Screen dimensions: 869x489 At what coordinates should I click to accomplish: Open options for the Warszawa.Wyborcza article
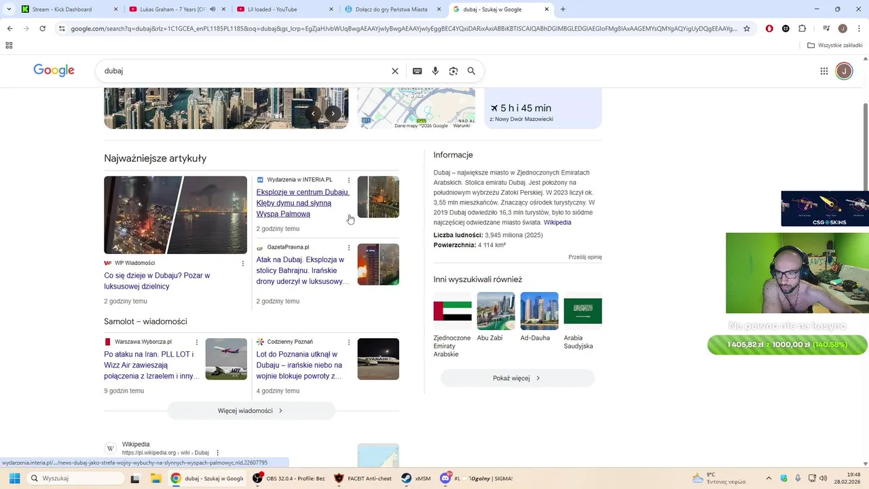point(197,342)
